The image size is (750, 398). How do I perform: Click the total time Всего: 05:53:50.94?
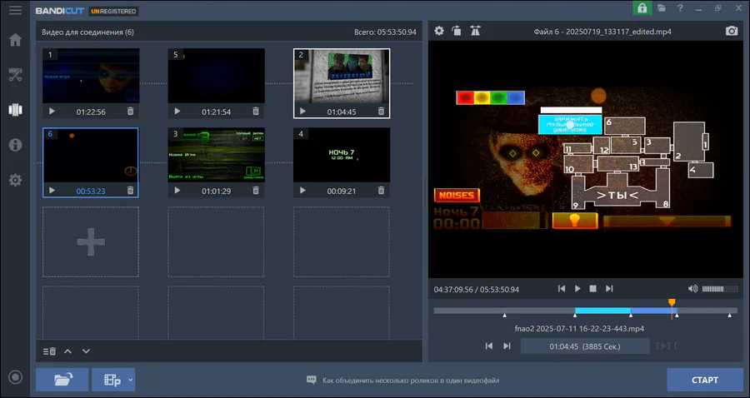tap(385, 32)
